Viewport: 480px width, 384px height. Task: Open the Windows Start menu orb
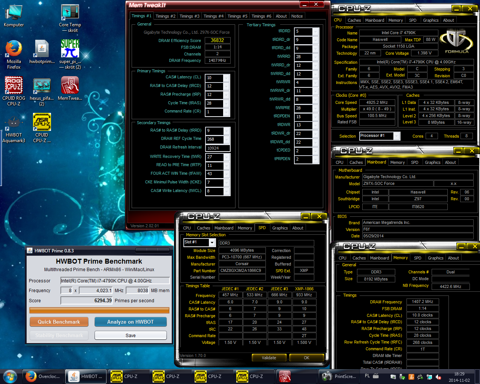pyautogui.click(x=10, y=376)
